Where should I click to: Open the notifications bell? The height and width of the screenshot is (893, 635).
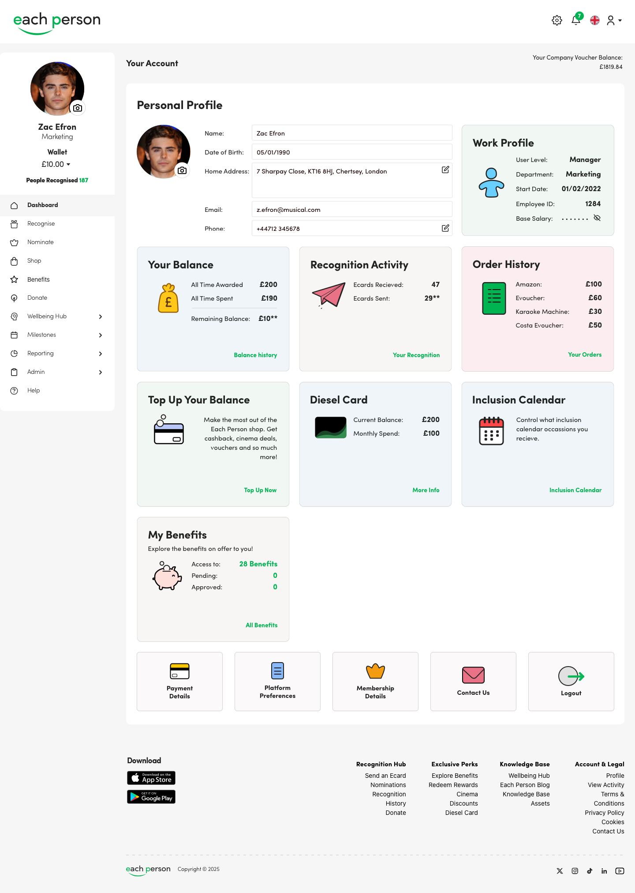[x=576, y=20]
